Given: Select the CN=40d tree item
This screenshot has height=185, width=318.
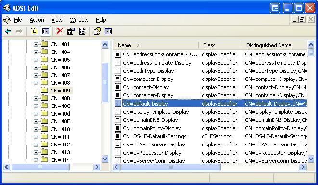Looking at the screenshot, I should click(61, 114).
